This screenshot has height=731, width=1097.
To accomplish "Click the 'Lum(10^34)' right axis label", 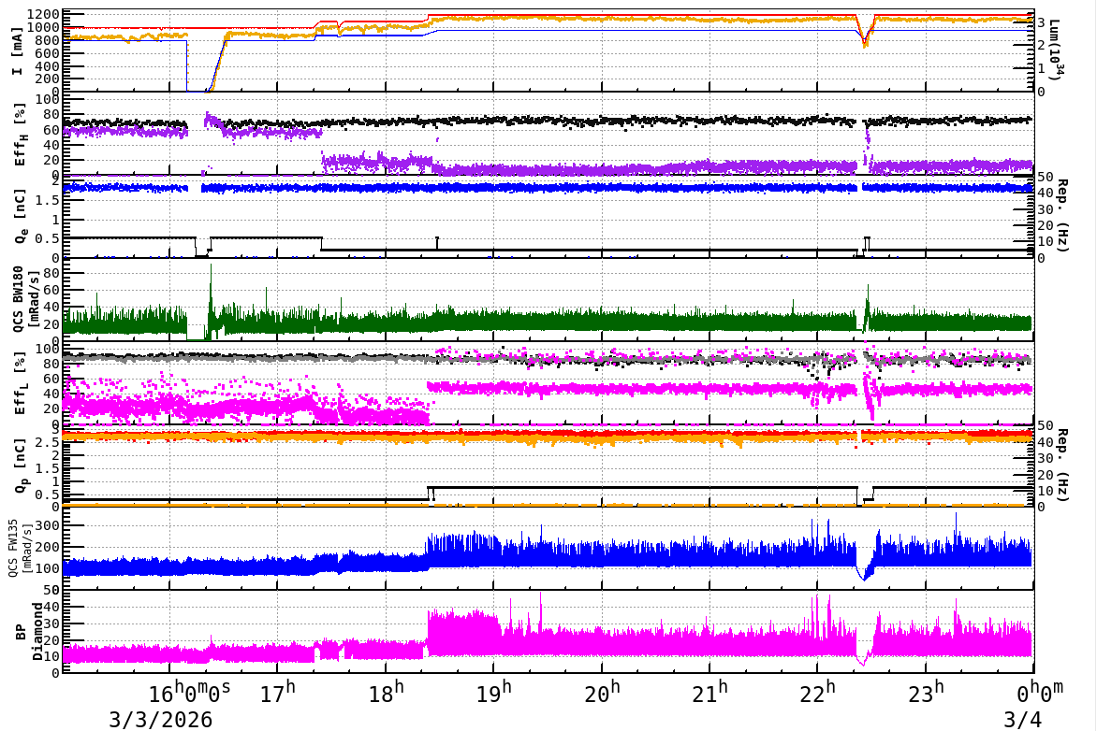I will [x=1055, y=49].
